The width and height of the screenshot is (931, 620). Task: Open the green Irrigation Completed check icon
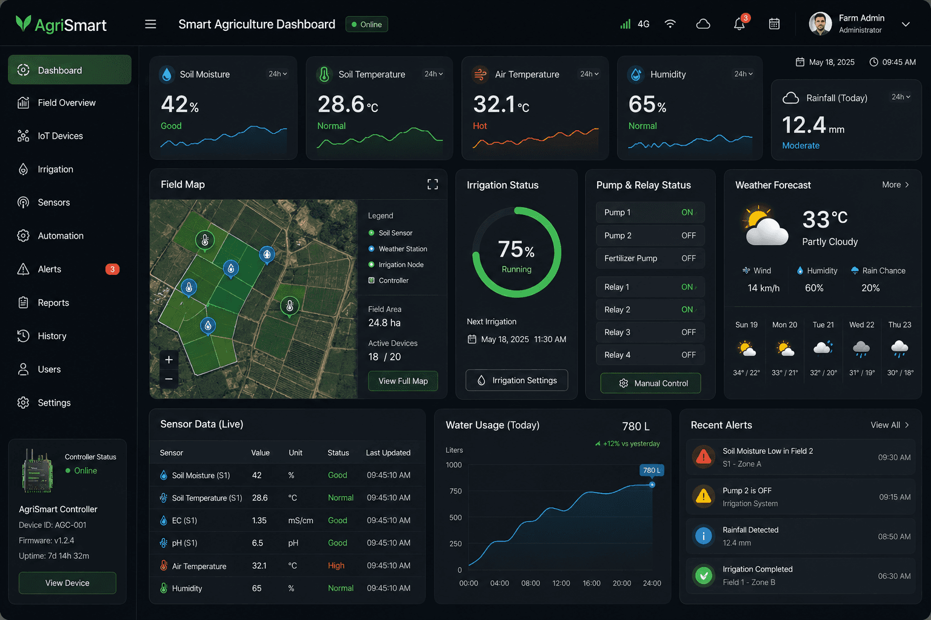pyautogui.click(x=704, y=575)
